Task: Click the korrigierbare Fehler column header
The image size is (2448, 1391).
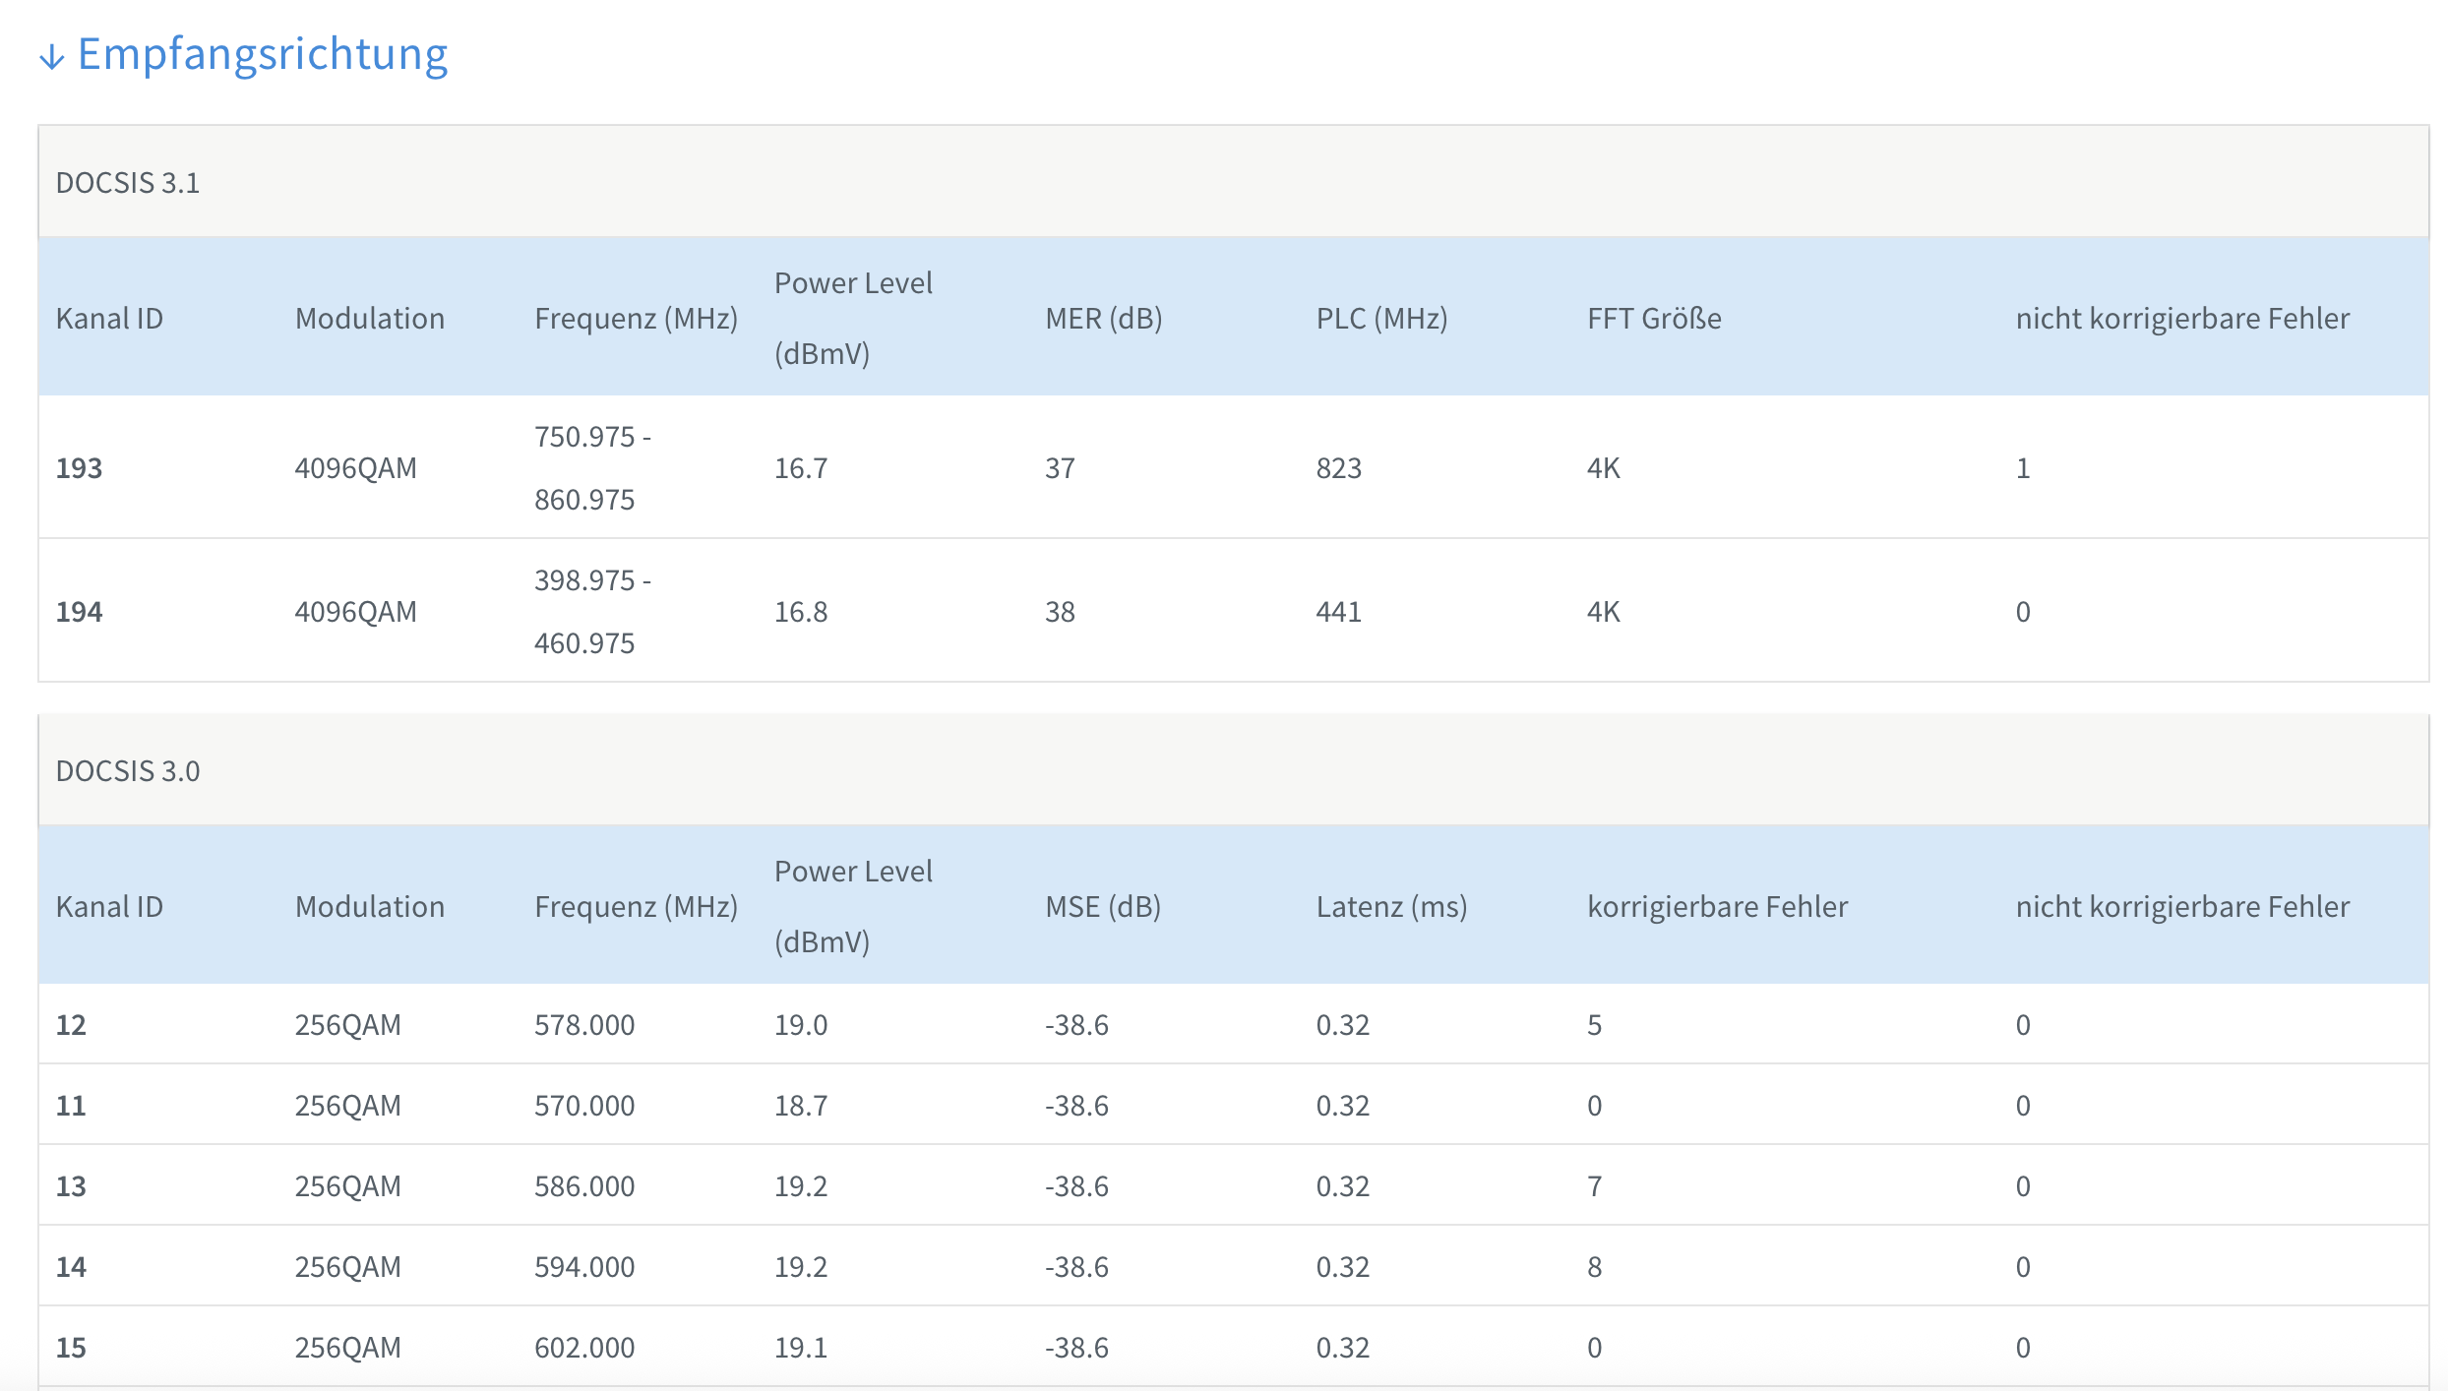Action: 1717,907
